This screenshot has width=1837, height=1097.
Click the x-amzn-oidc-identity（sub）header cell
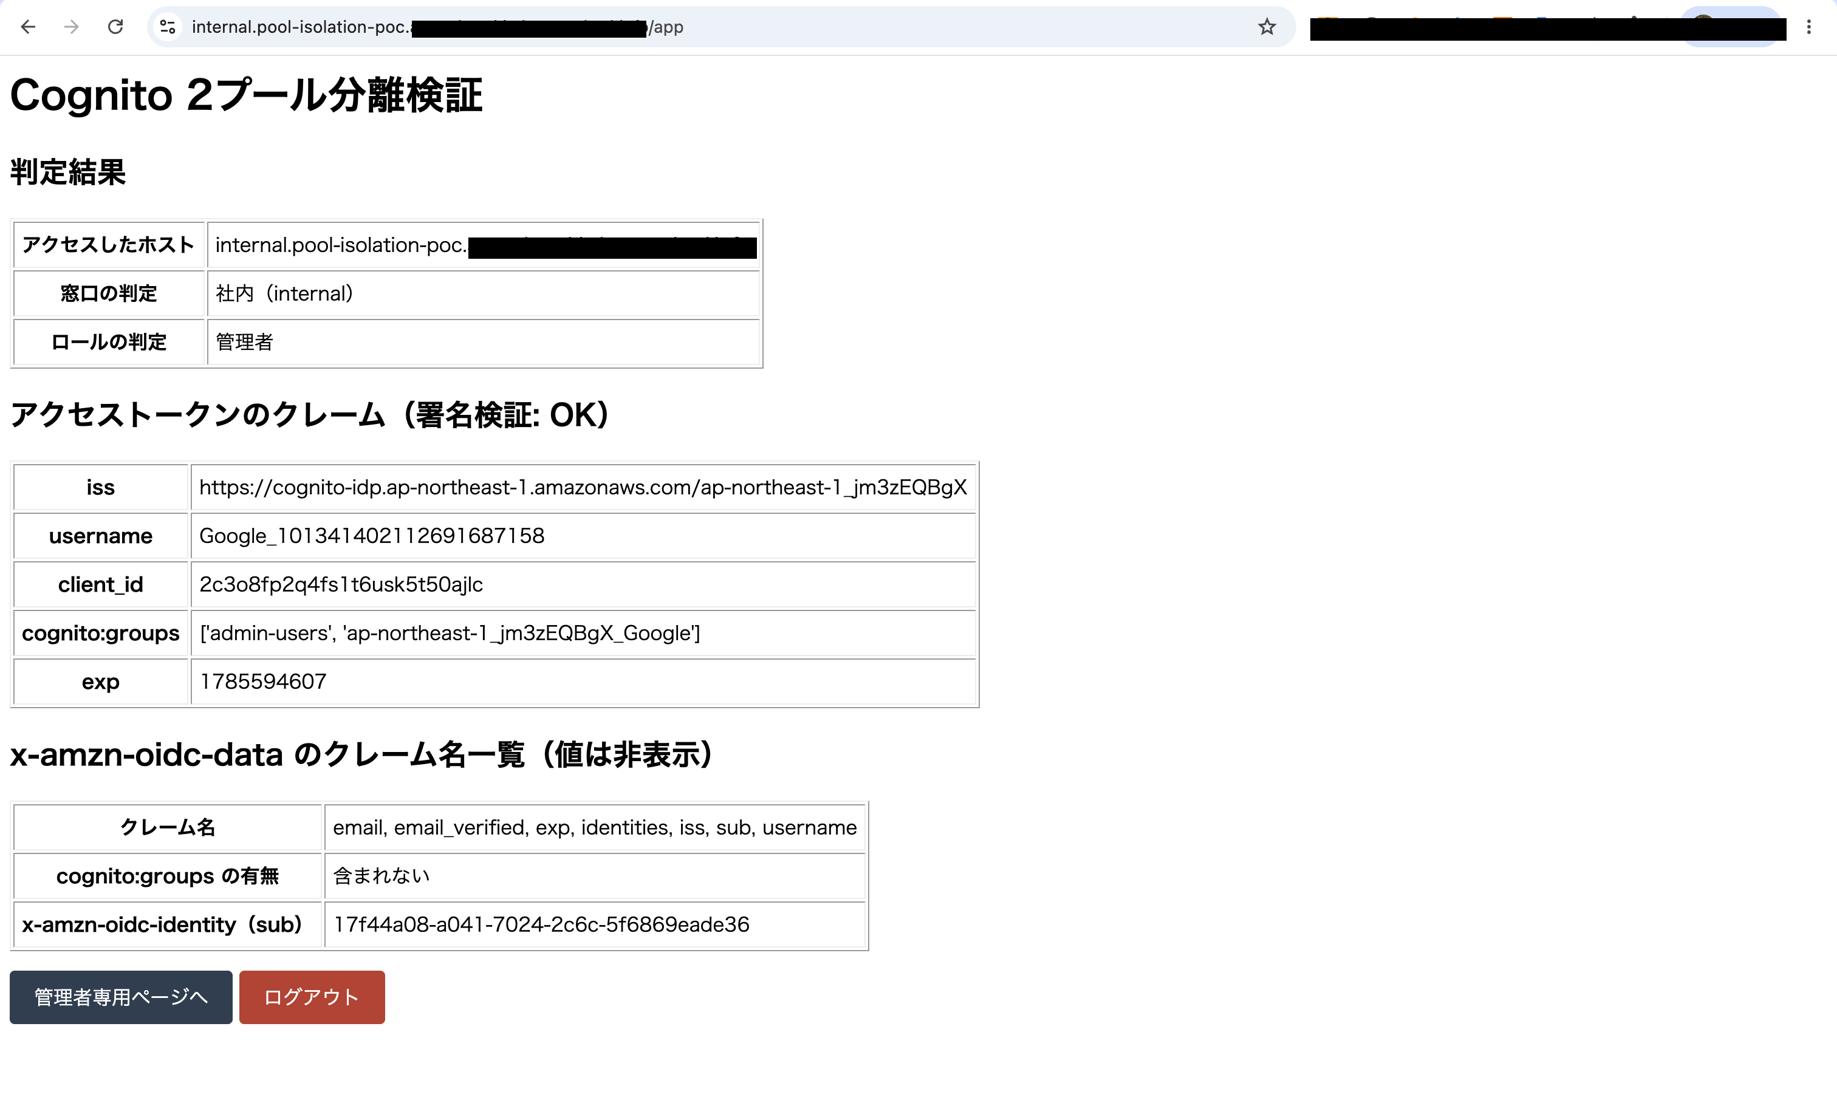(168, 924)
